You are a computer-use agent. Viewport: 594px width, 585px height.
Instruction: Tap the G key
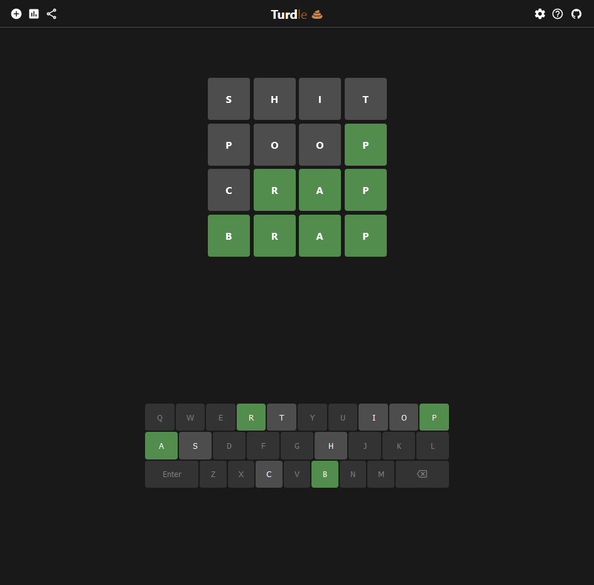(x=297, y=446)
